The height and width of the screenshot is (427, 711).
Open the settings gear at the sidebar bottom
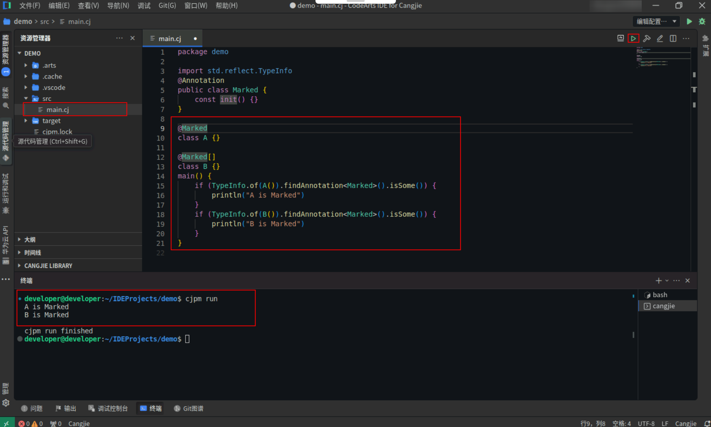tap(6, 403)
